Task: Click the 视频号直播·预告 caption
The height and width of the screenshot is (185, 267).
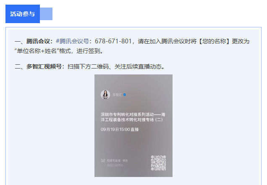Action: 117,161
